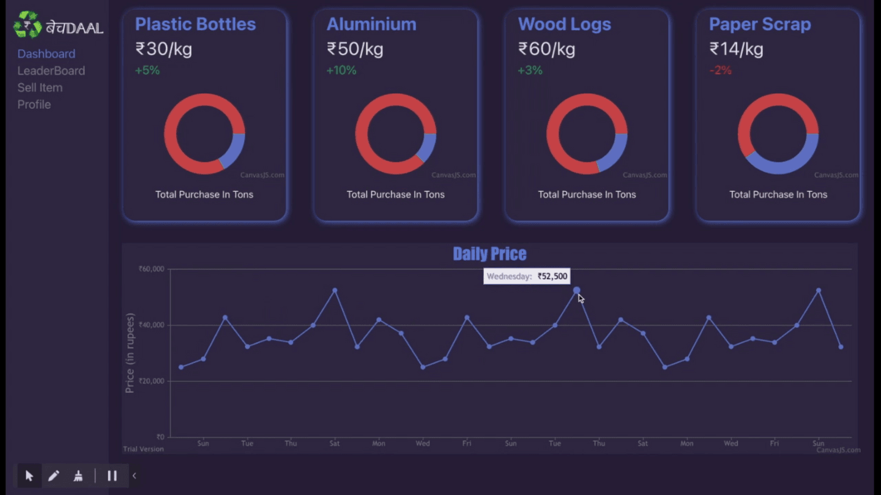Click the ₹60,000 axis label

click(x=151, y=269)
